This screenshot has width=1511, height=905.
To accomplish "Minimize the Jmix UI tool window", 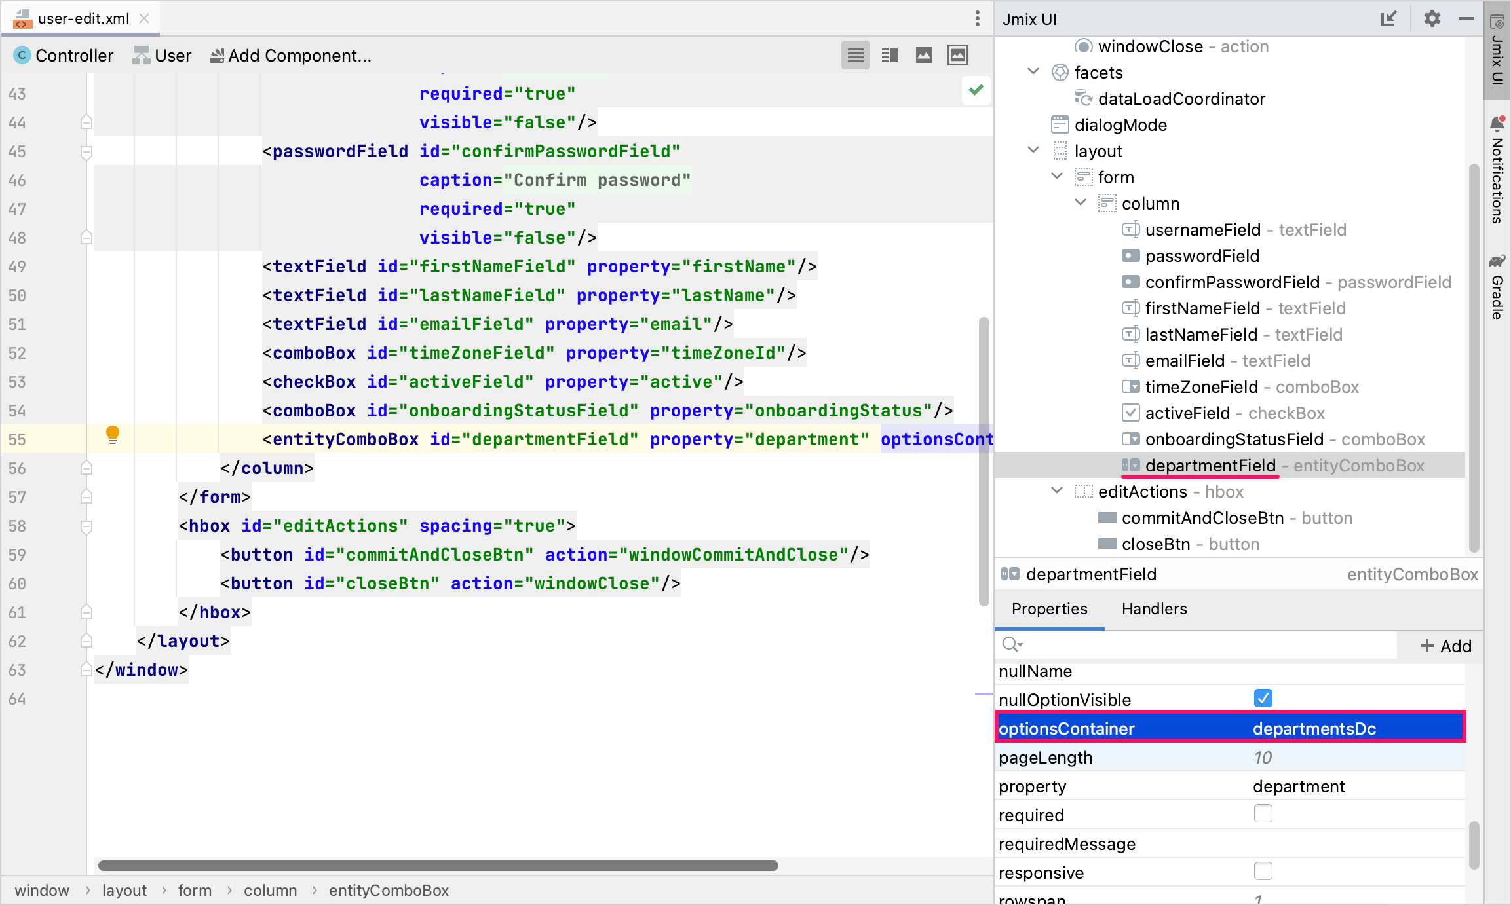I will coord(1466,18).
